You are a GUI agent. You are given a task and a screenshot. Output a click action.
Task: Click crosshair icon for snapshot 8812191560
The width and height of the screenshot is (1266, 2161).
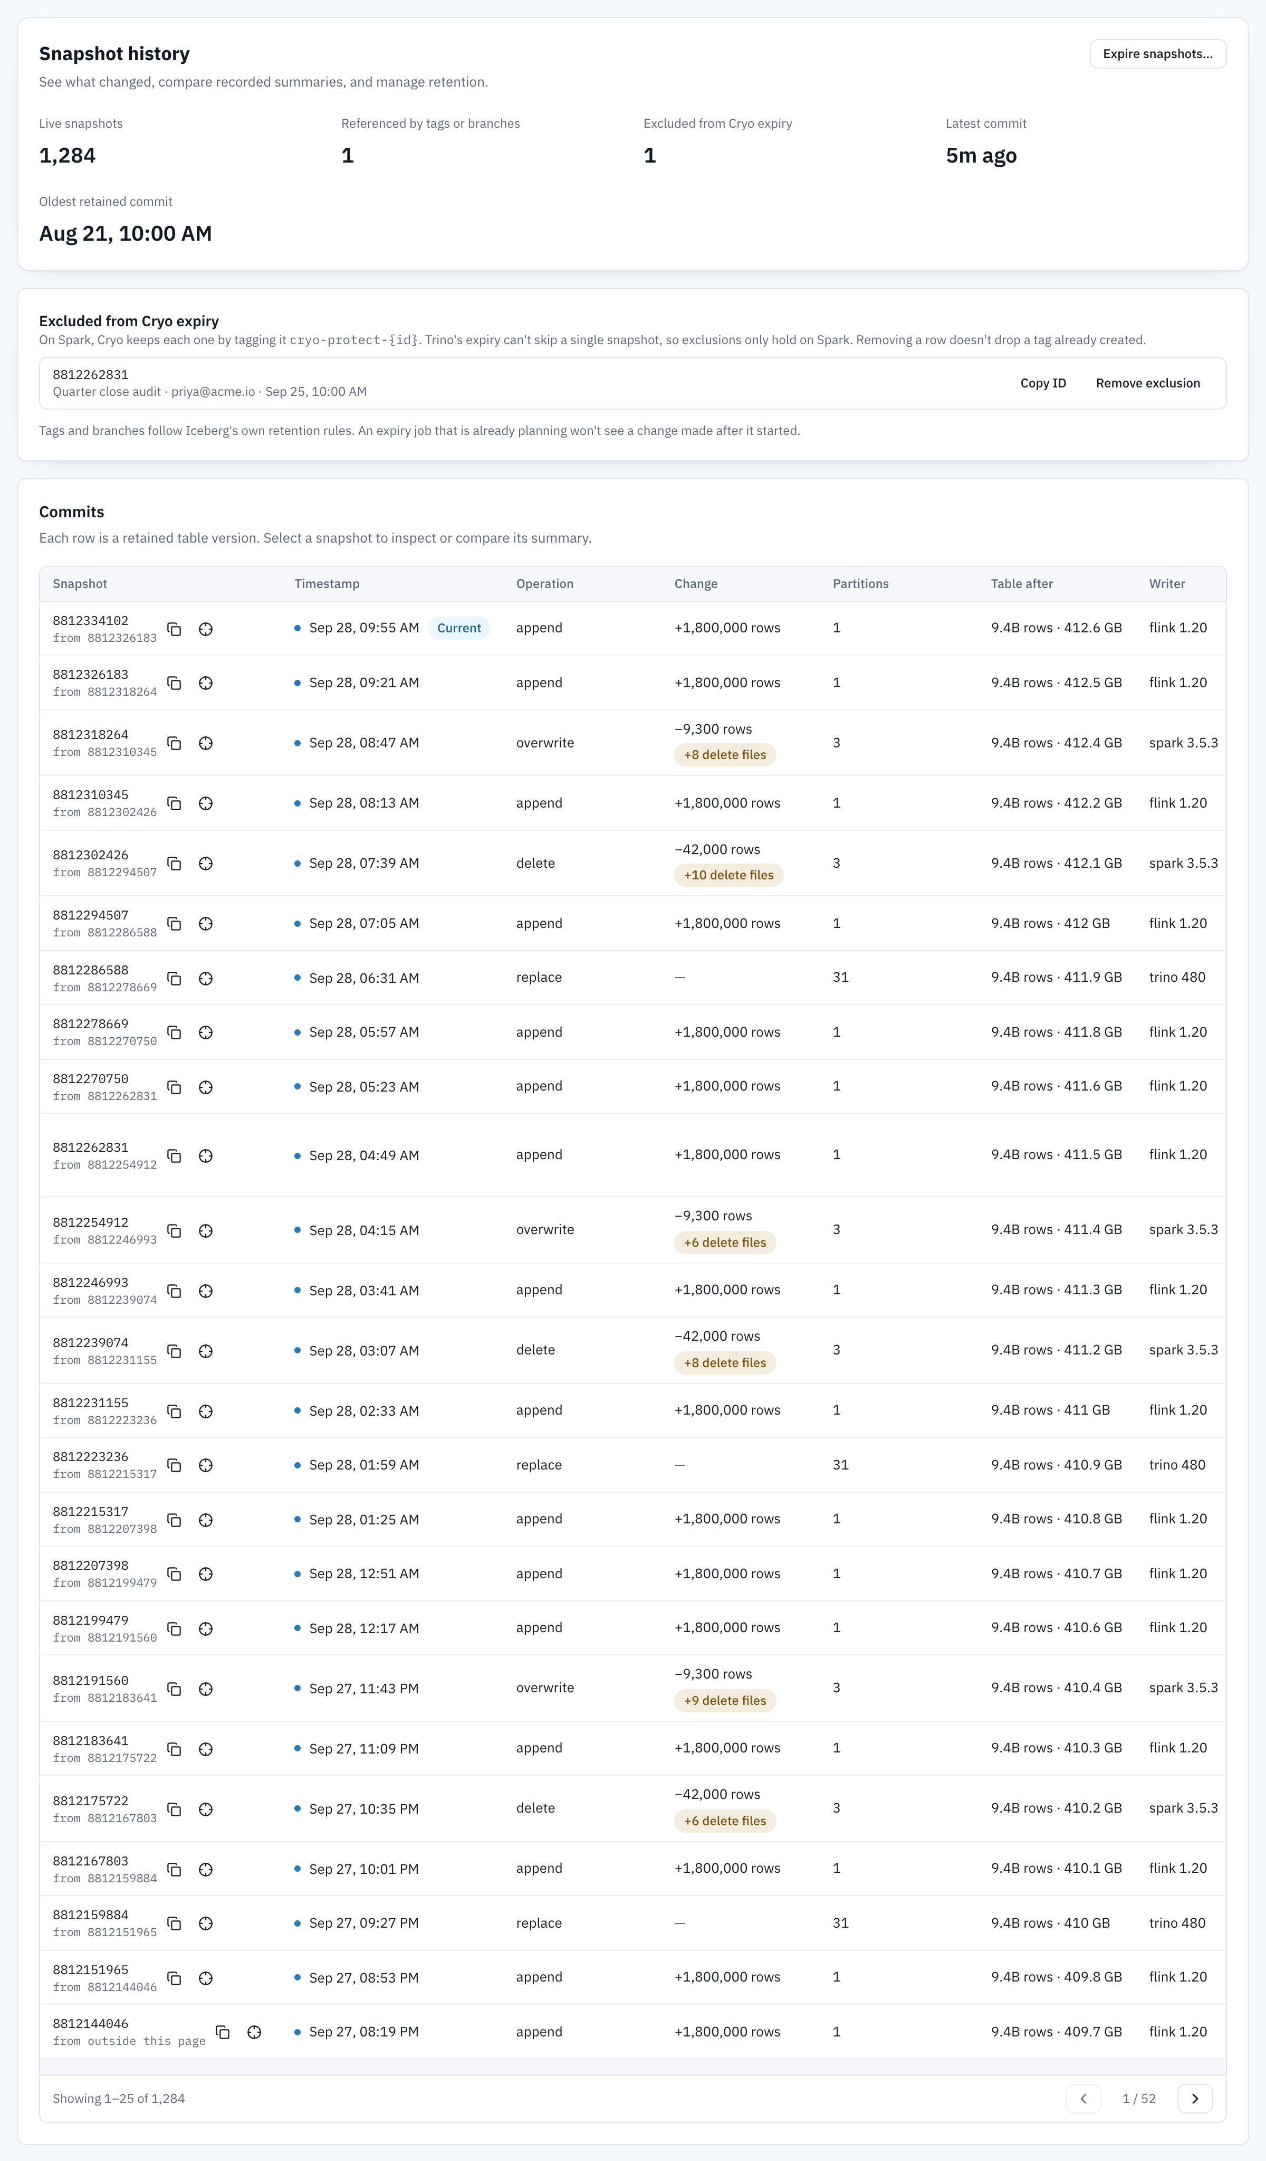[x=206, y=1689]
